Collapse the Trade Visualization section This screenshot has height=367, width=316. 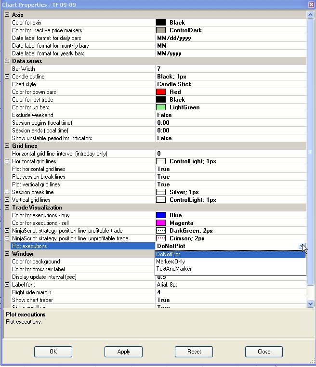coord(7,208)
